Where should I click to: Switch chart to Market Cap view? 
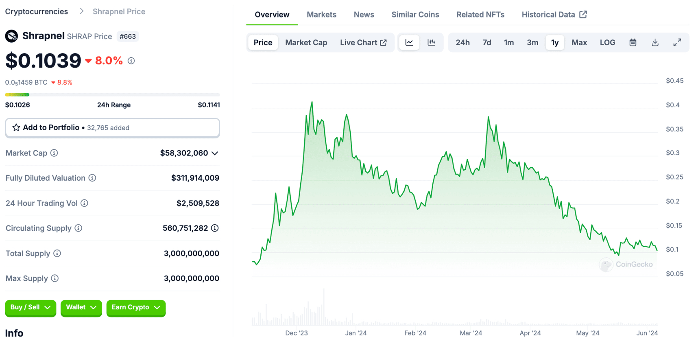[306, 43]
